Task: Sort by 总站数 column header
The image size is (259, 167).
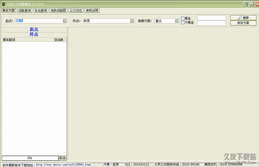Action: coord(60,40)
